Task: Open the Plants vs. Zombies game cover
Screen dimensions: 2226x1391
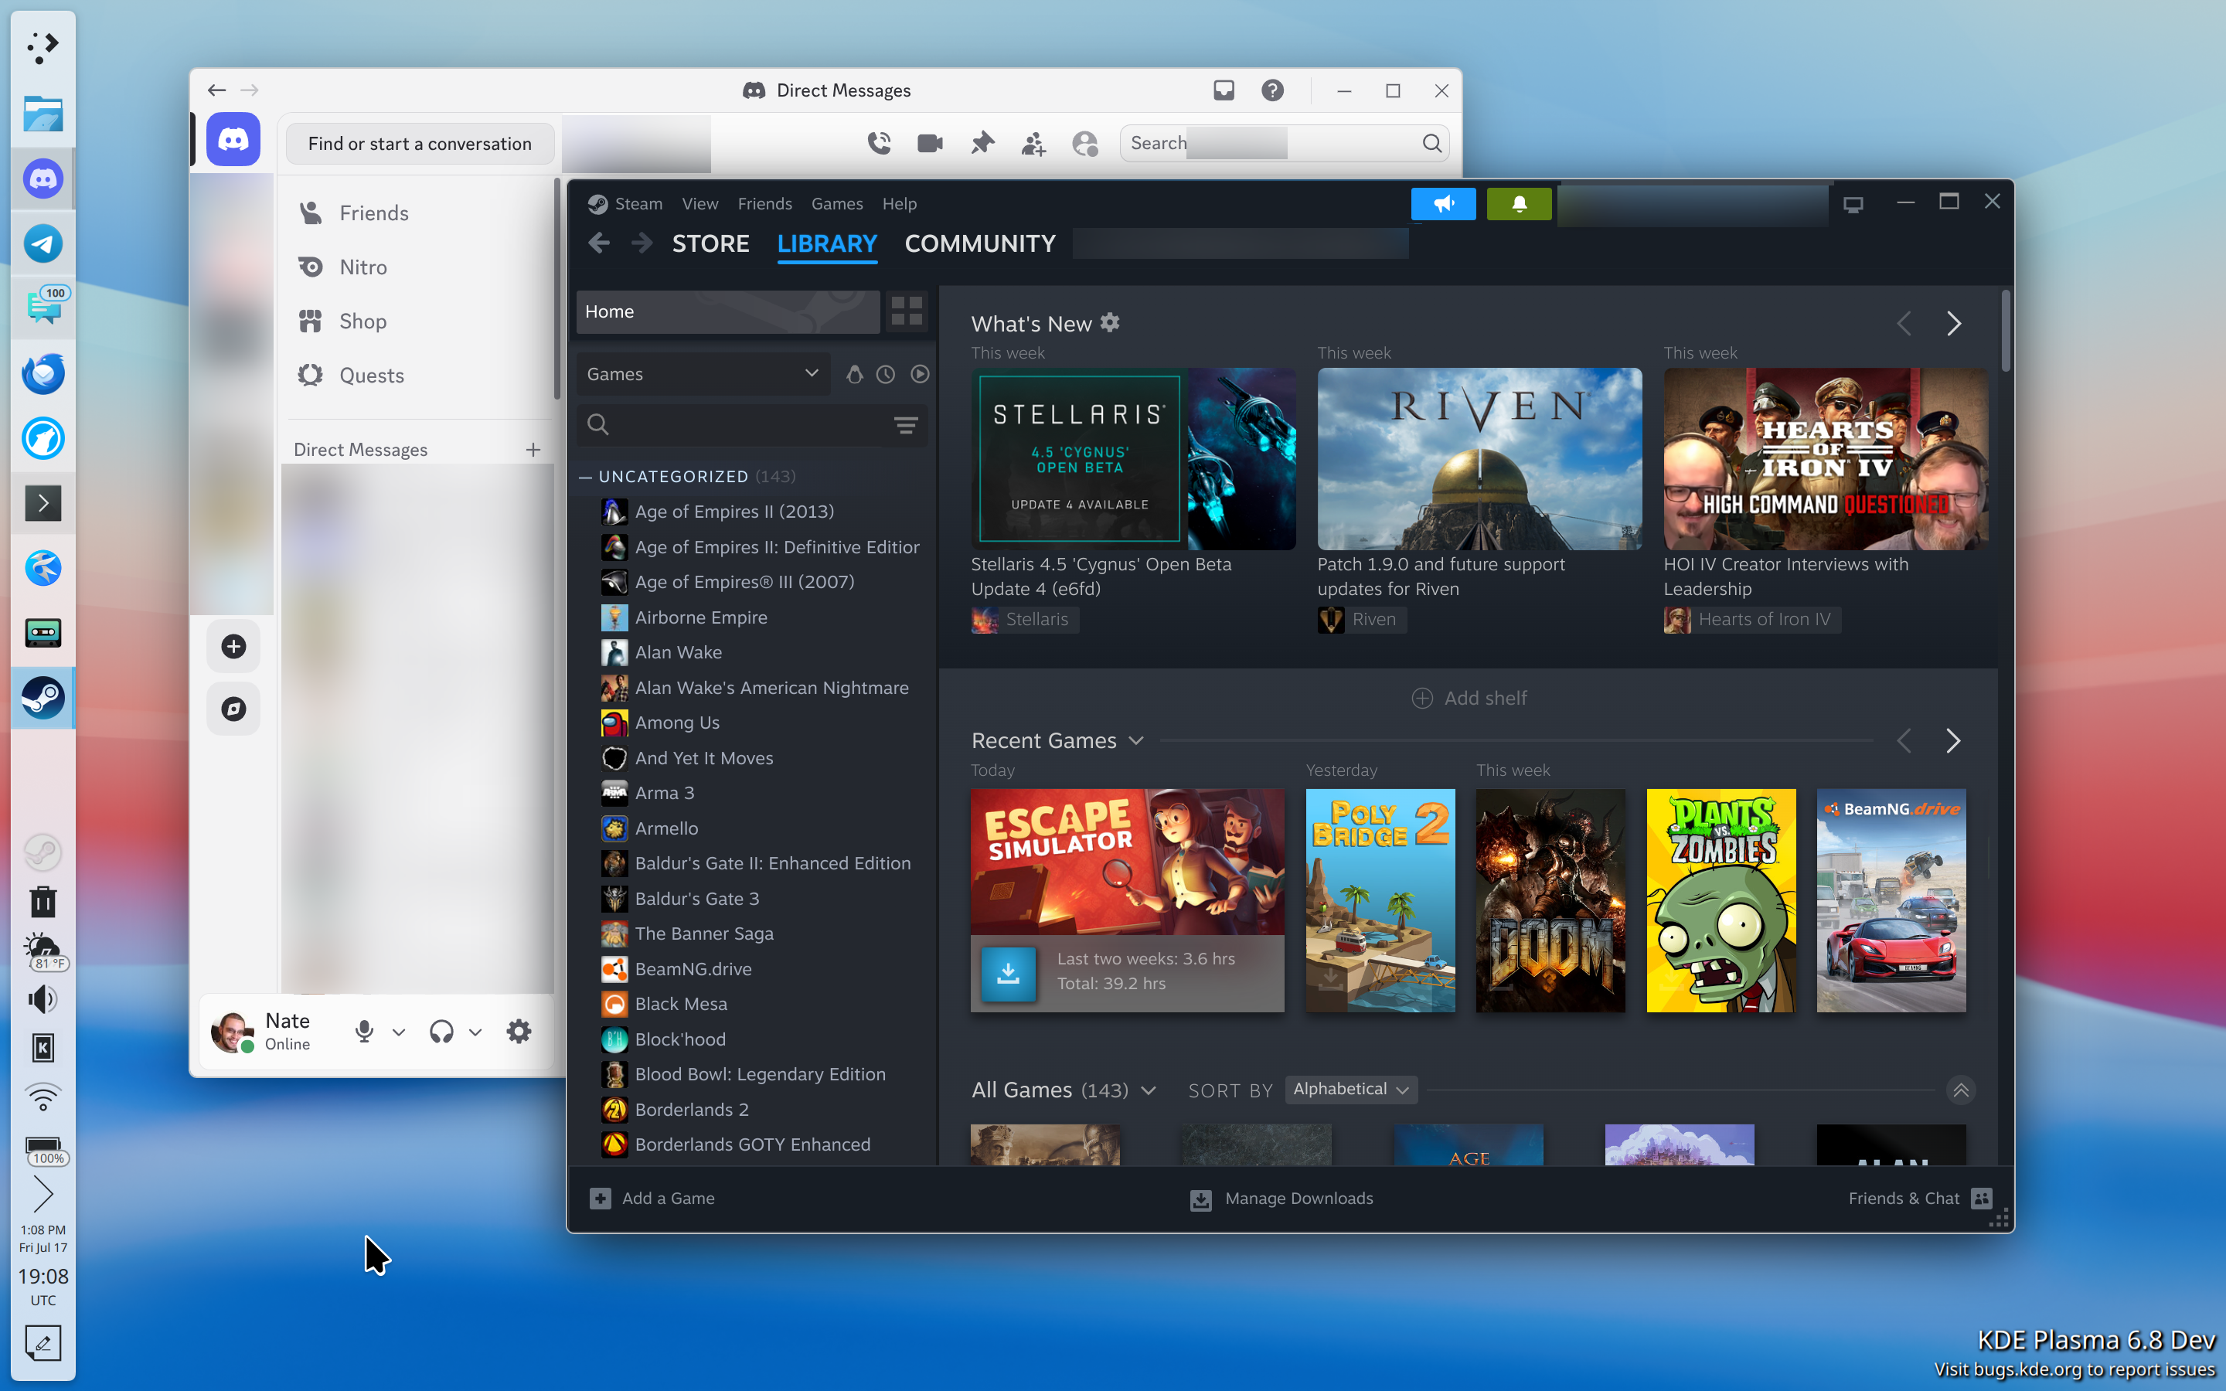Action: [x=1720, y=900]
